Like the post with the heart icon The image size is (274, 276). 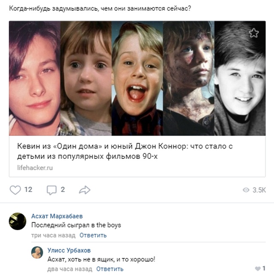tap(15, 190)
